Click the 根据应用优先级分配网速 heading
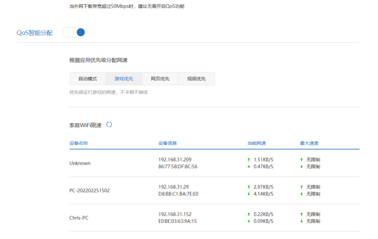This screenshot has height=239, width=378. (x=98, y=60)
